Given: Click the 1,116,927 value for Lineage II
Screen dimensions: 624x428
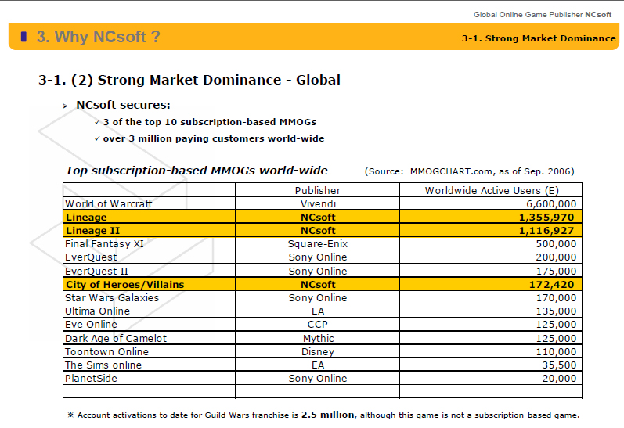Looking at the screenshot, I should [546, 231].
